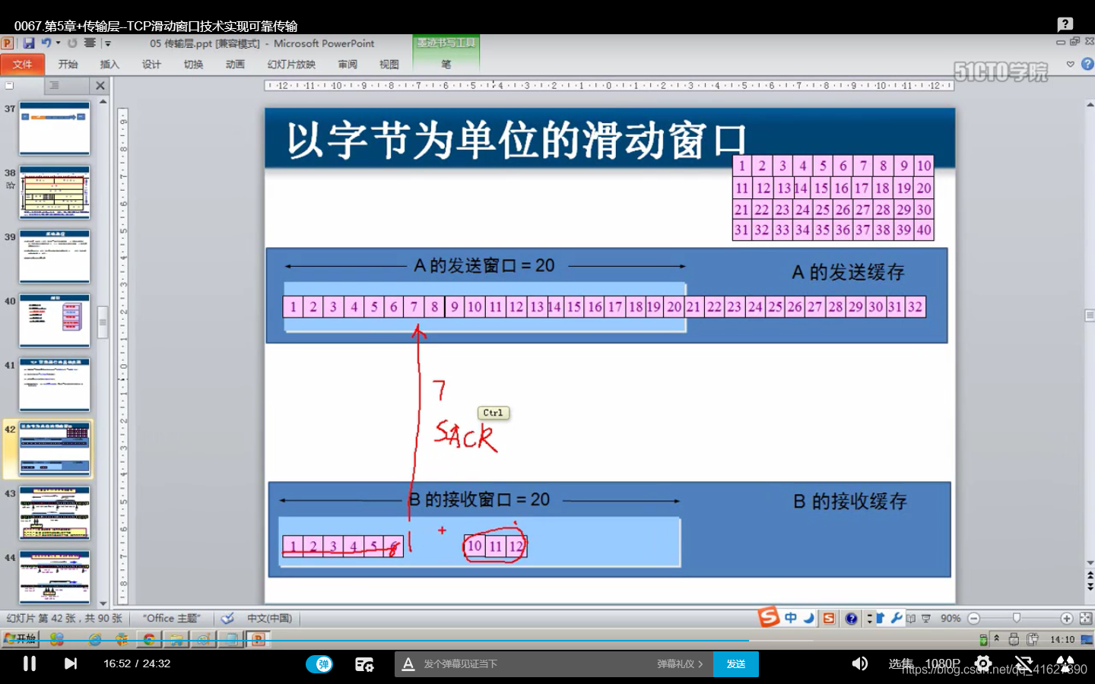Image resolution: width=1095 pixels, height=684 pixels.
Task: Go to next slide via scrollbar button
Action: (1090, 587)
